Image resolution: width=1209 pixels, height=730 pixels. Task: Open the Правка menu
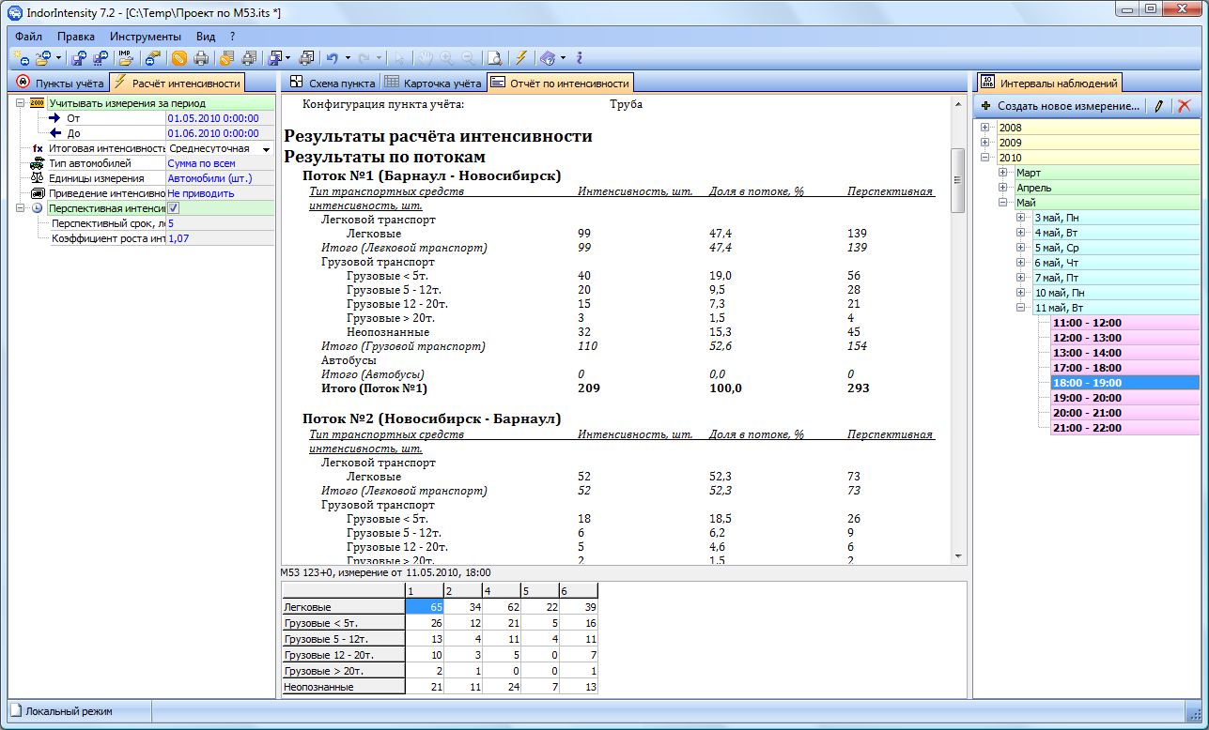point(75,37)
